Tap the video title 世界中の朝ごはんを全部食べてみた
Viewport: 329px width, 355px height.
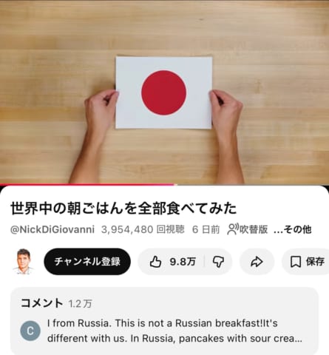tap(123, 209)
